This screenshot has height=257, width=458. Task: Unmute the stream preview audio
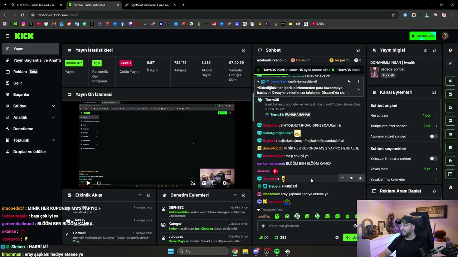(99, 183)
